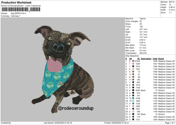Viewport: 176px width, 125px height.
Task: Click the Total Bobbin value '250.91ft'
Action: click(143, 53)
